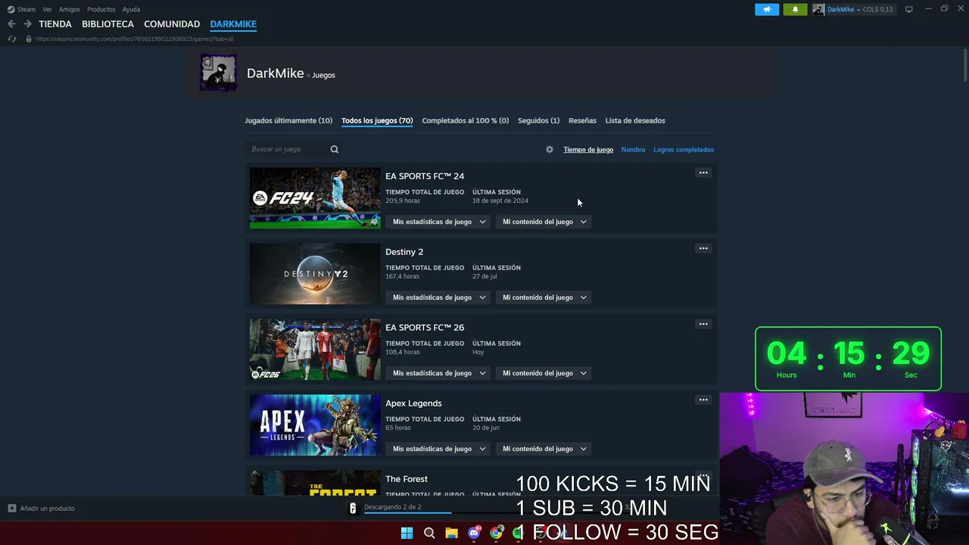
Task: Expand Mis estadísticas de juego for FC 26
Action: [439, 373]
